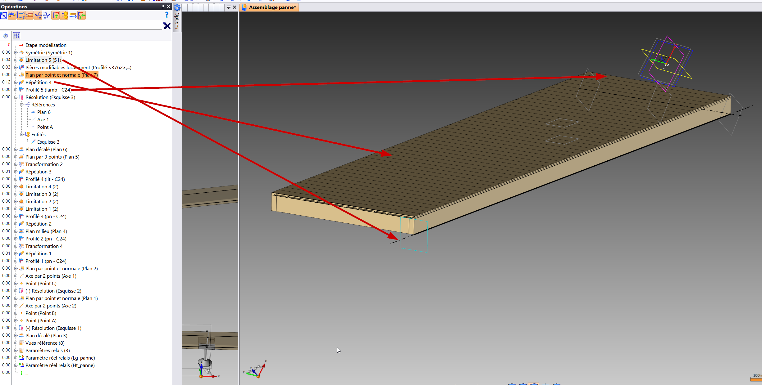This screenshot has height=385, width=762.
Task: Click the stopwatch timing column icon
Action: click(6, 36)
